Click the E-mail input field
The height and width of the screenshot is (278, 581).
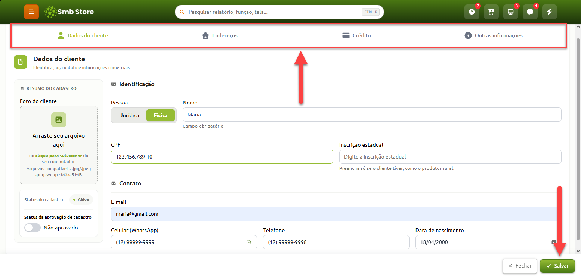tap(336, 214)
